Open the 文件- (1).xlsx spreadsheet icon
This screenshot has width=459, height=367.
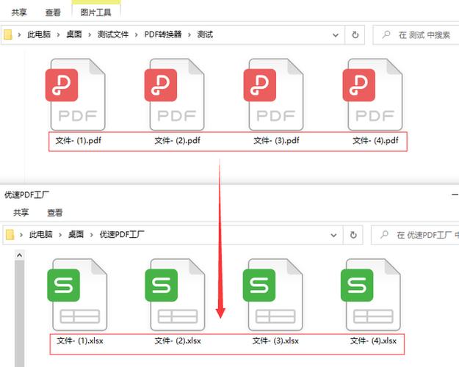point(77,294)
